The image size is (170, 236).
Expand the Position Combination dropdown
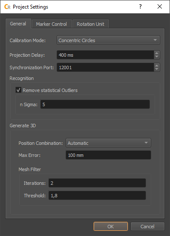tap(108, 143)
